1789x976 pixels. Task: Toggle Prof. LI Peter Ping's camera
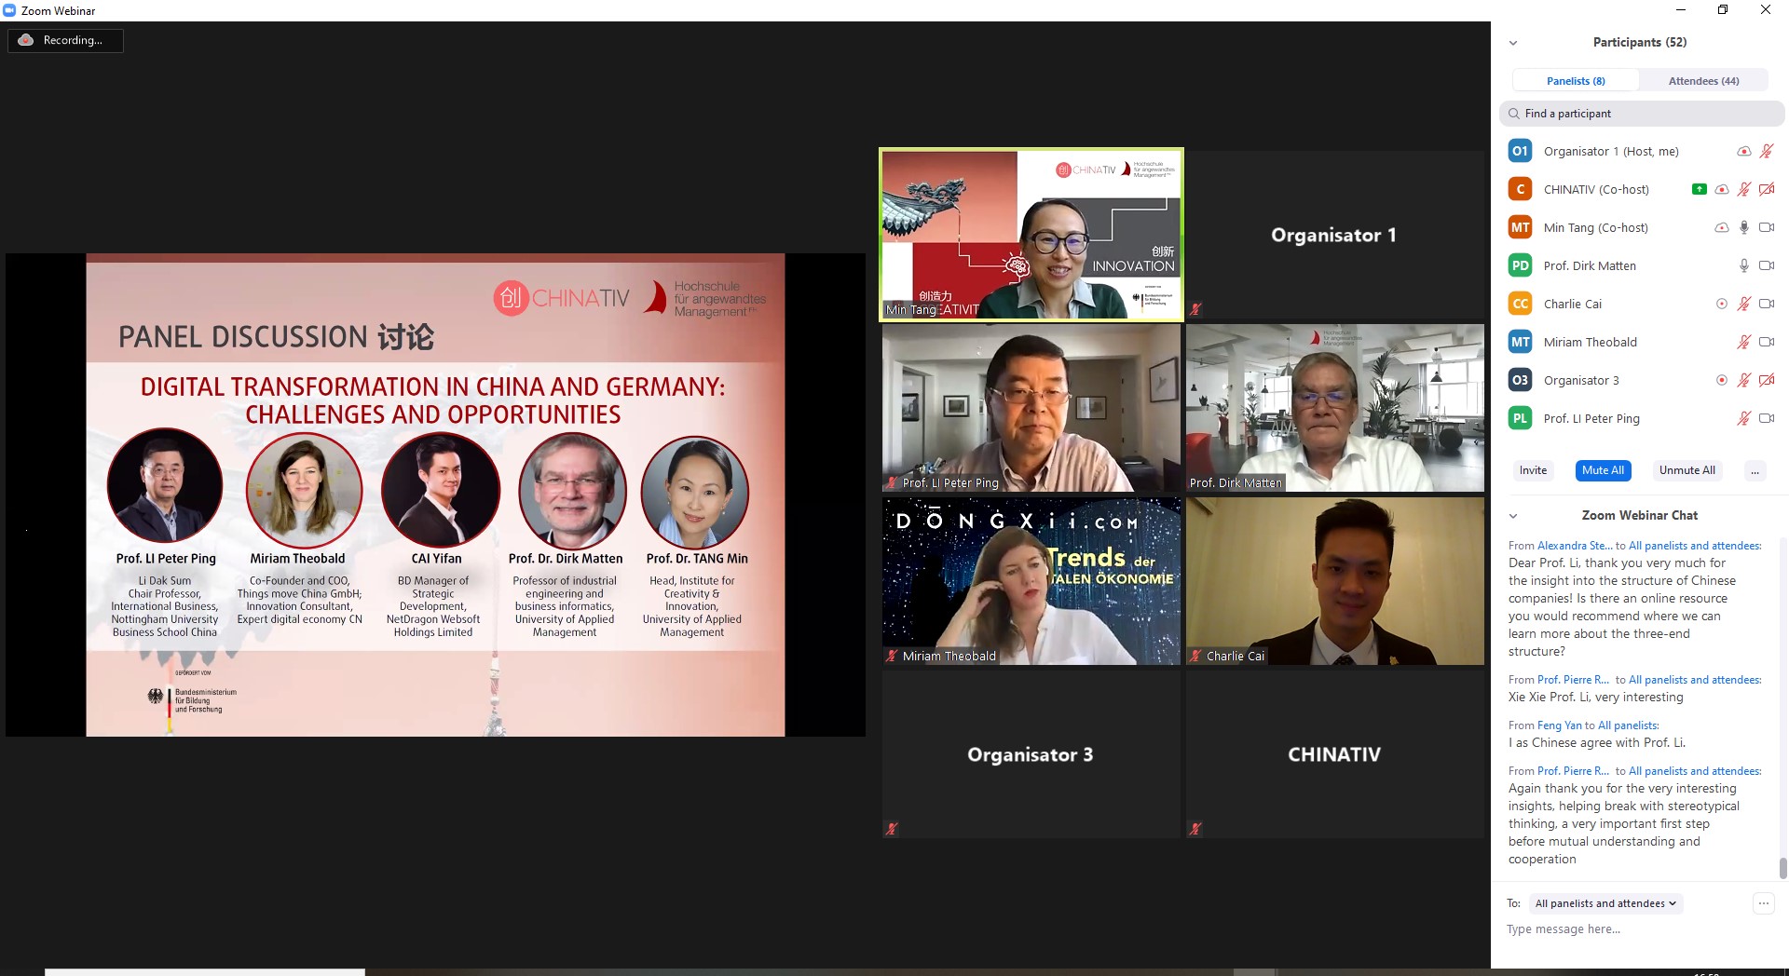[1767, 418]
